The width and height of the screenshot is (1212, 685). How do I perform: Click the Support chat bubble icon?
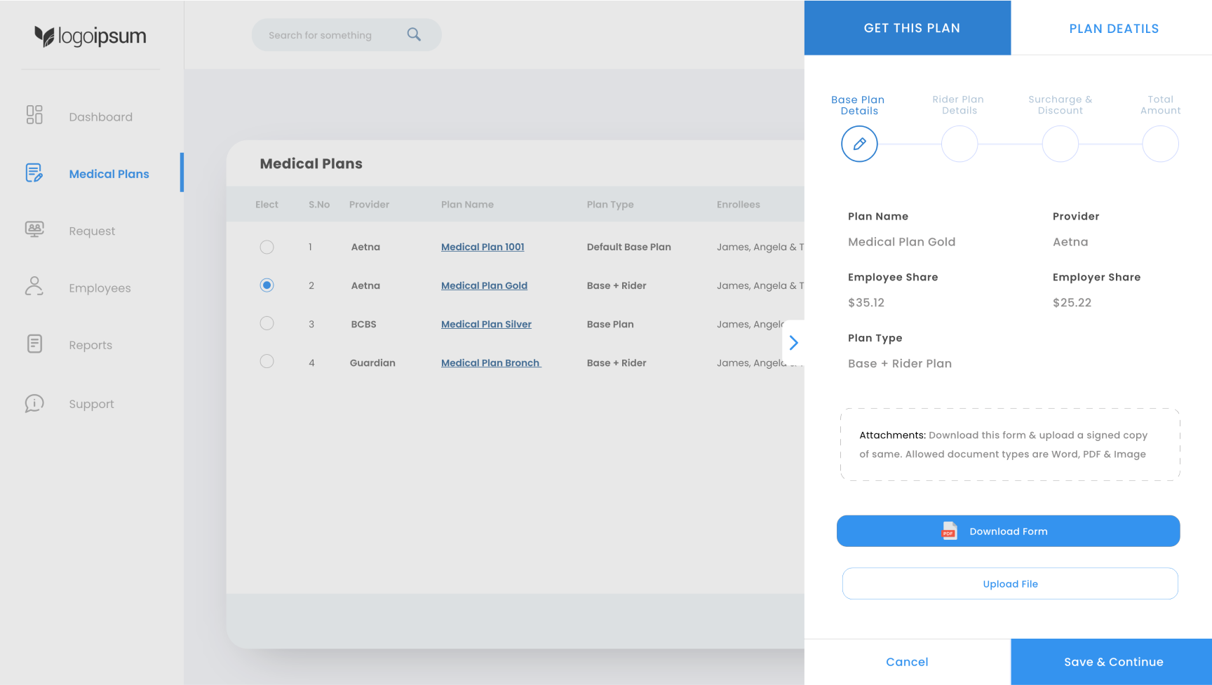tap(34, 403)
